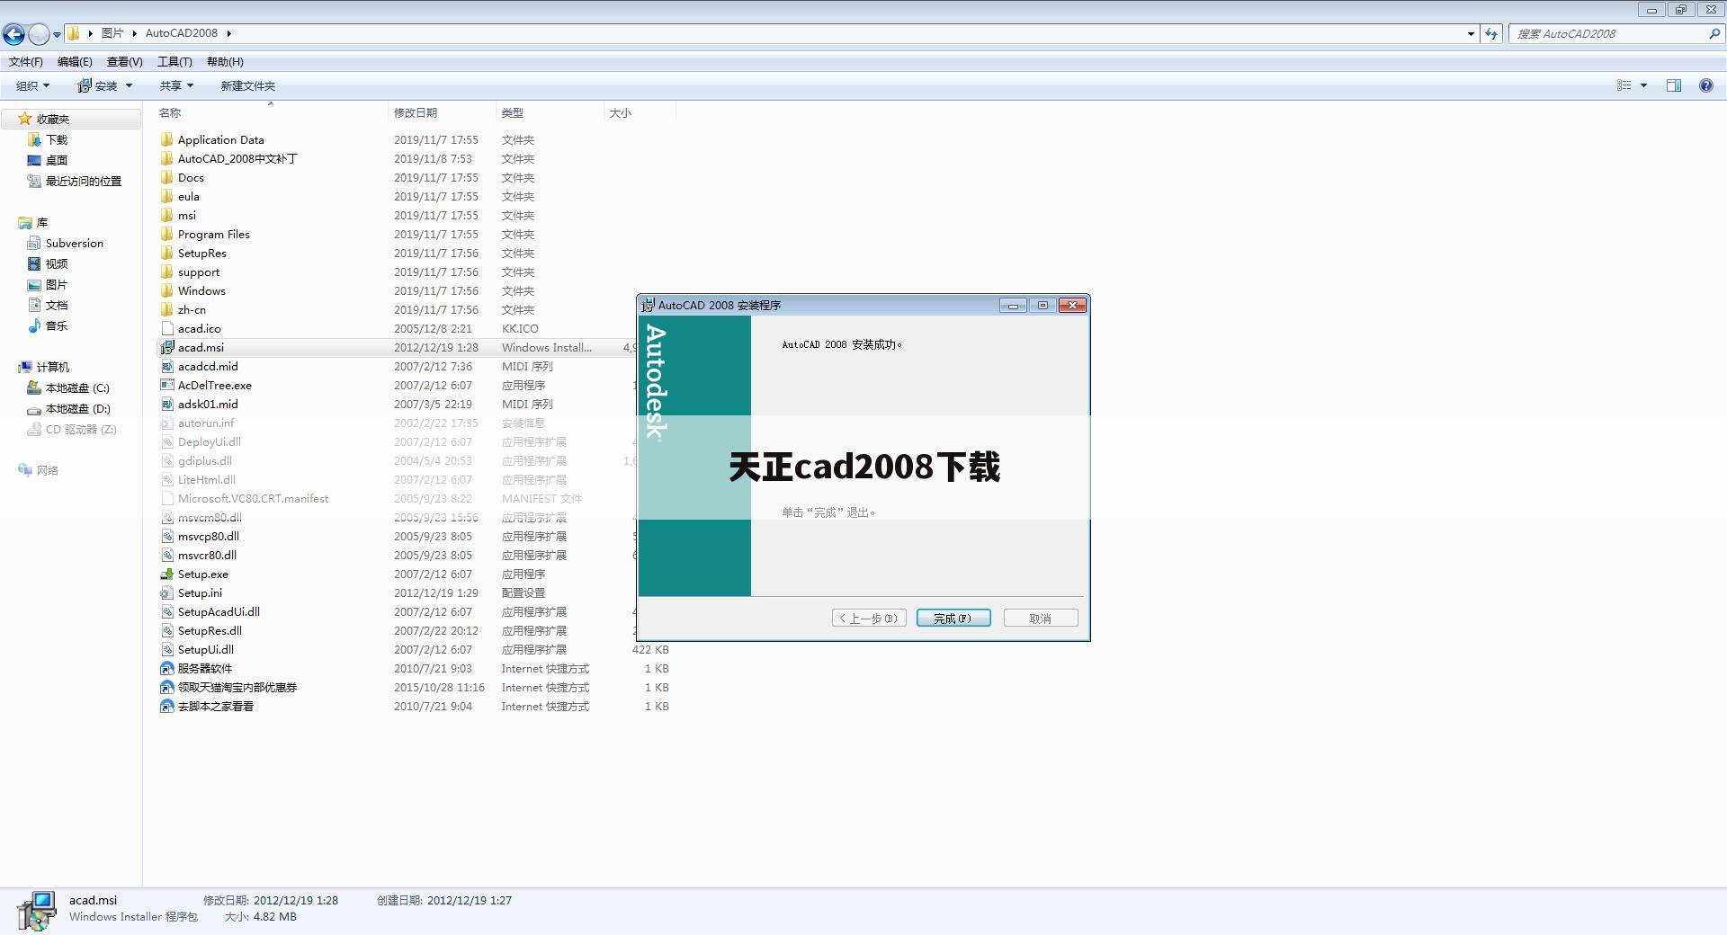Click the acad.msi installer icon

(x=166, y=347)
